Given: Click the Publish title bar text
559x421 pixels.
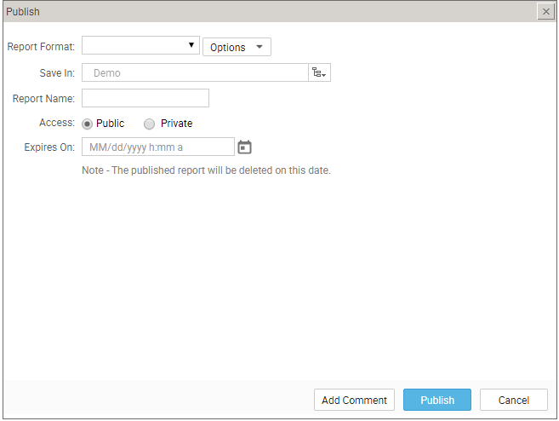Looking at the screenshot, I should 23,11.
